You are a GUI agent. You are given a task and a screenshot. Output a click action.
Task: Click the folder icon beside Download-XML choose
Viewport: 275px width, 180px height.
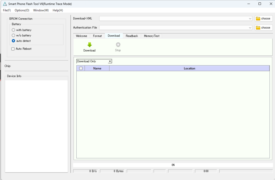pyautogui.click(x=258, y=19)
